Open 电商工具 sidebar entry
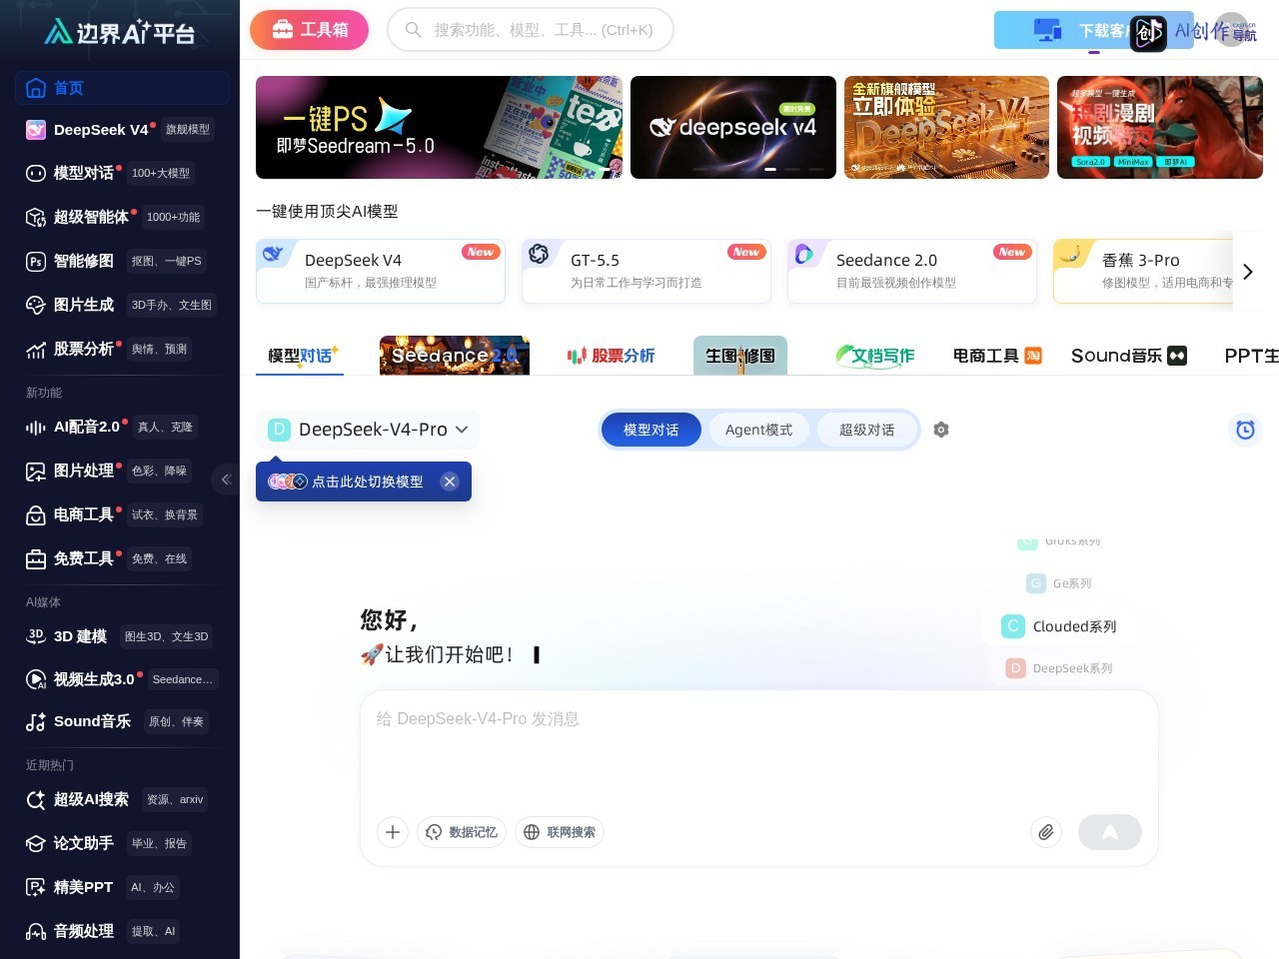 click(122, 514)
